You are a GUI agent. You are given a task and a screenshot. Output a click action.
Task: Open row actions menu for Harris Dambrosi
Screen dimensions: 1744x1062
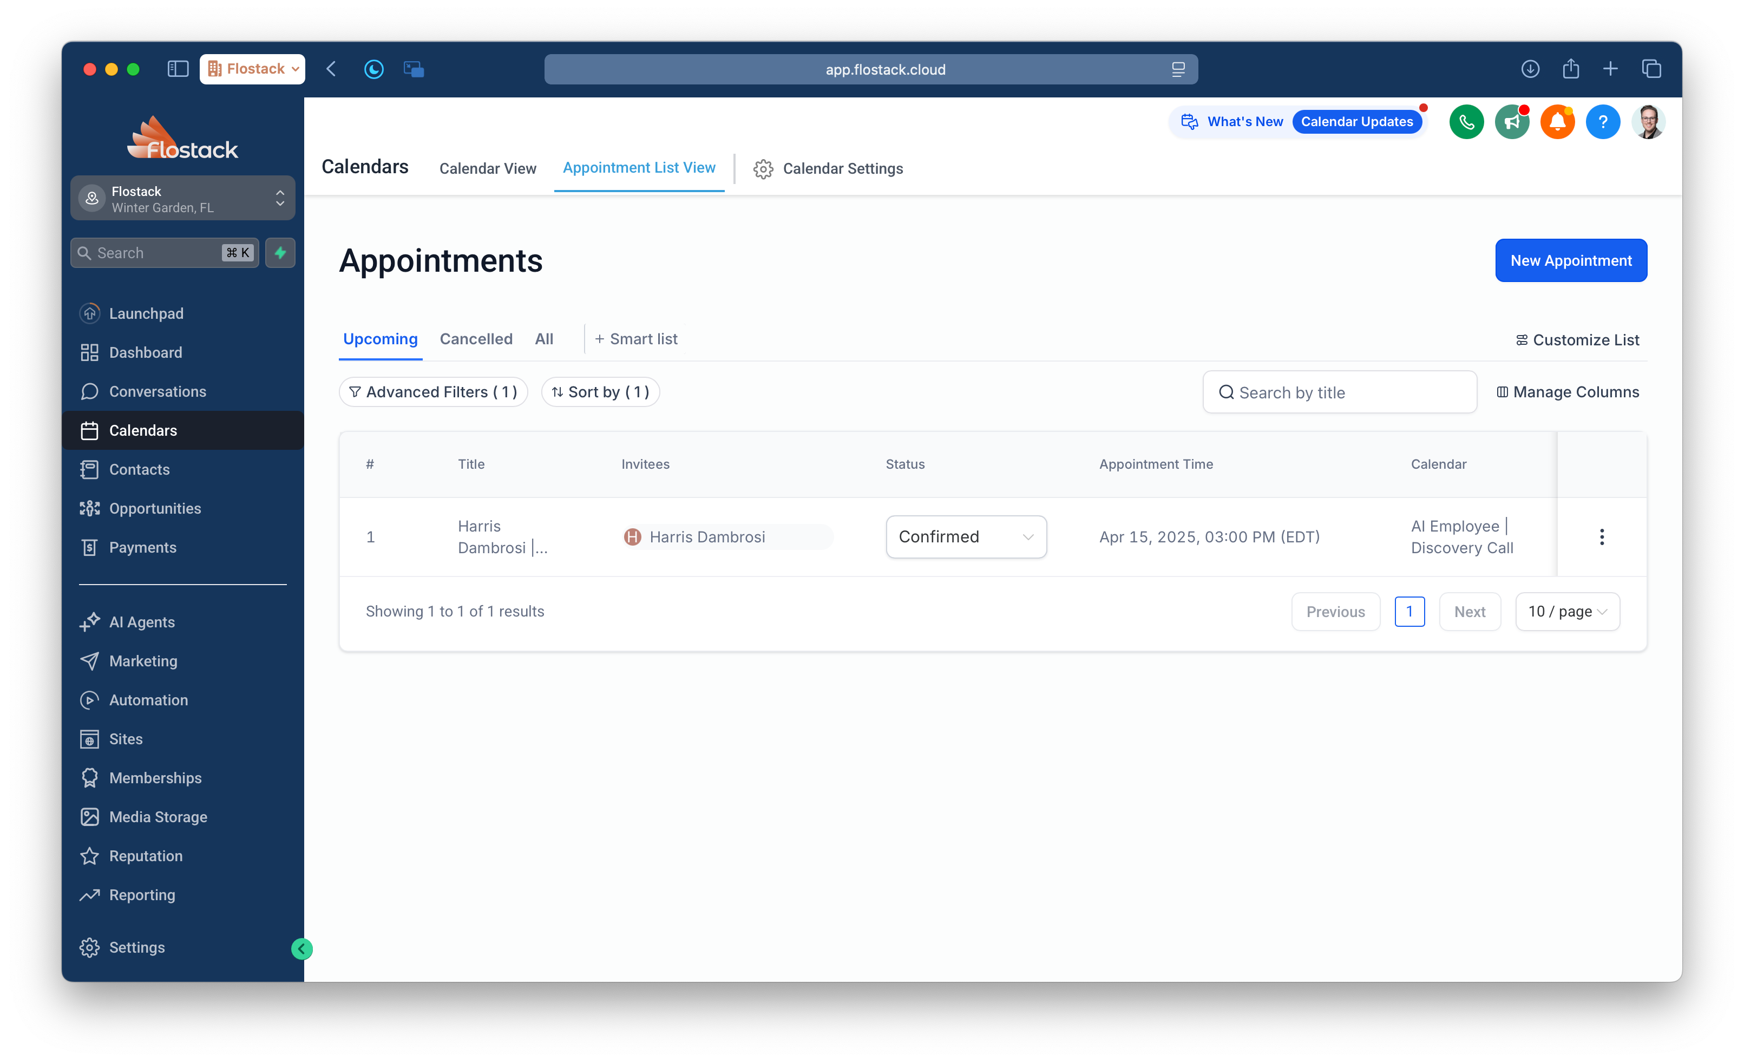point(1602,536)
